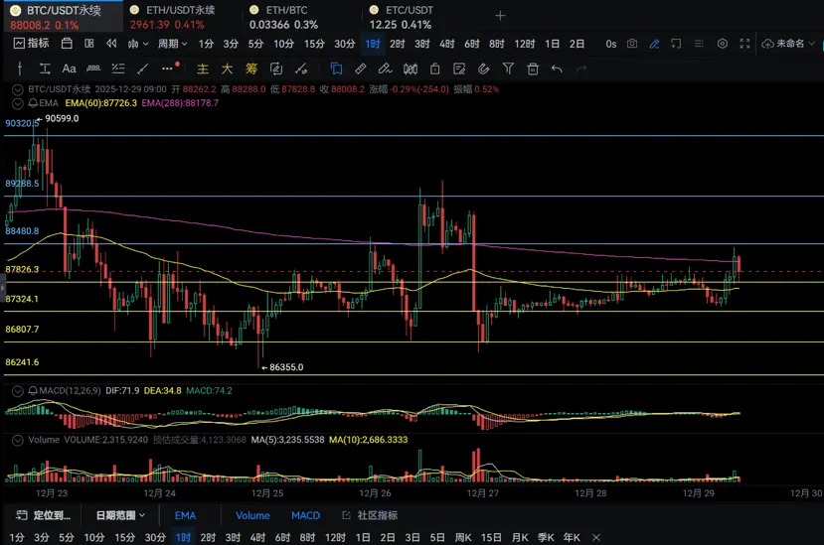
Task: Toggle the MACD indicator button at bottom
Action: point(305,515)
